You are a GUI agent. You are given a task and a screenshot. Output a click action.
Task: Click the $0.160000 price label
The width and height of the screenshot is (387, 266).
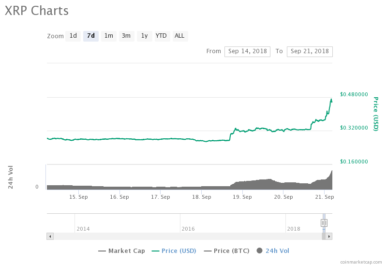(x=354, y=162)
